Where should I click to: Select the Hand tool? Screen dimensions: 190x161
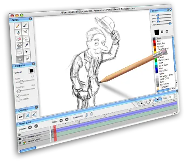coord(20,59)
